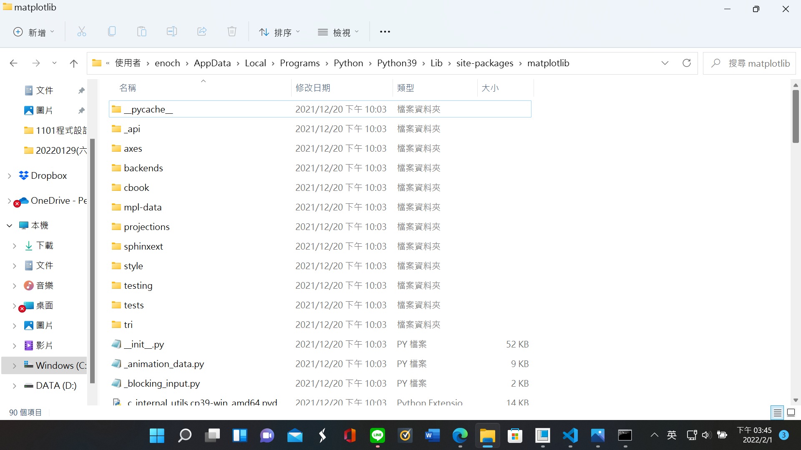This screenshot has height=450, width=801.
Task: Navigate to Python39 in the breadcrumb path
Action: (397, 63)
